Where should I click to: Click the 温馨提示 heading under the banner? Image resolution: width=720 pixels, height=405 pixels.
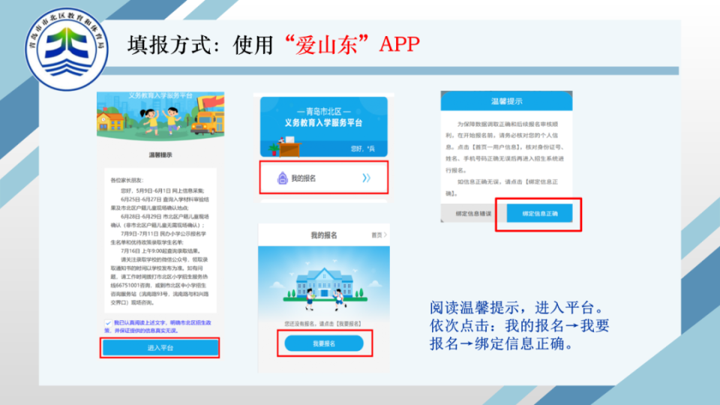click(x=160, y=155)
